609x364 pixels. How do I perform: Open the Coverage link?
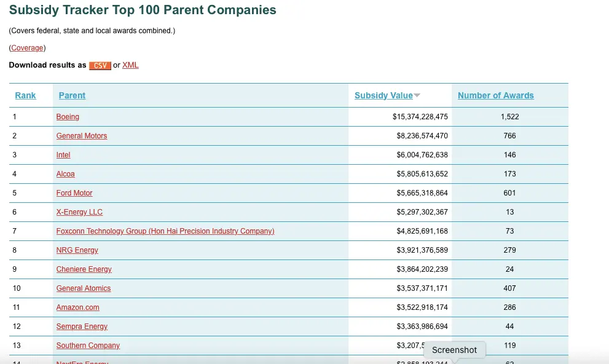pos(28,48)
